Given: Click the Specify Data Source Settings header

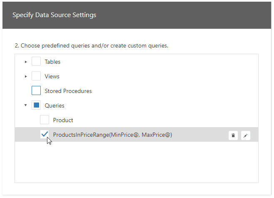Looking at the screenshot, I should (54, 15).
